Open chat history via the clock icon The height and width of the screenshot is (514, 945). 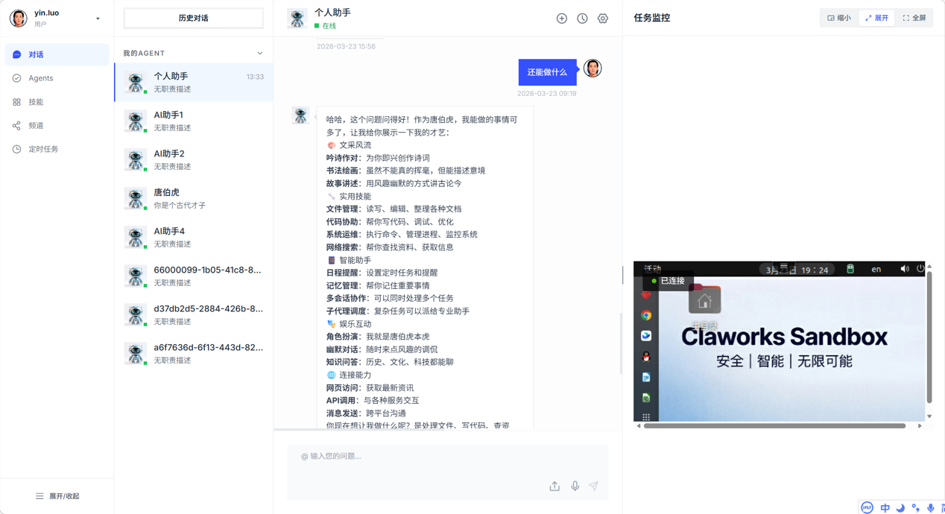click(x=582, y=19)
